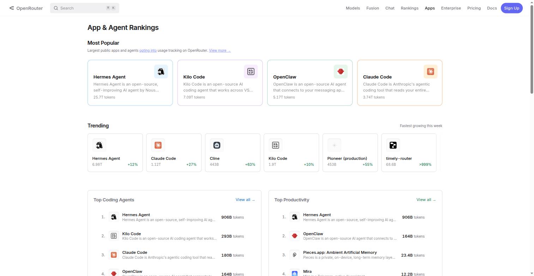Viewport: 534px width, 276px height.
Task: Click '3.74T tokens' on Claude Code card
Action: [374, 97]
